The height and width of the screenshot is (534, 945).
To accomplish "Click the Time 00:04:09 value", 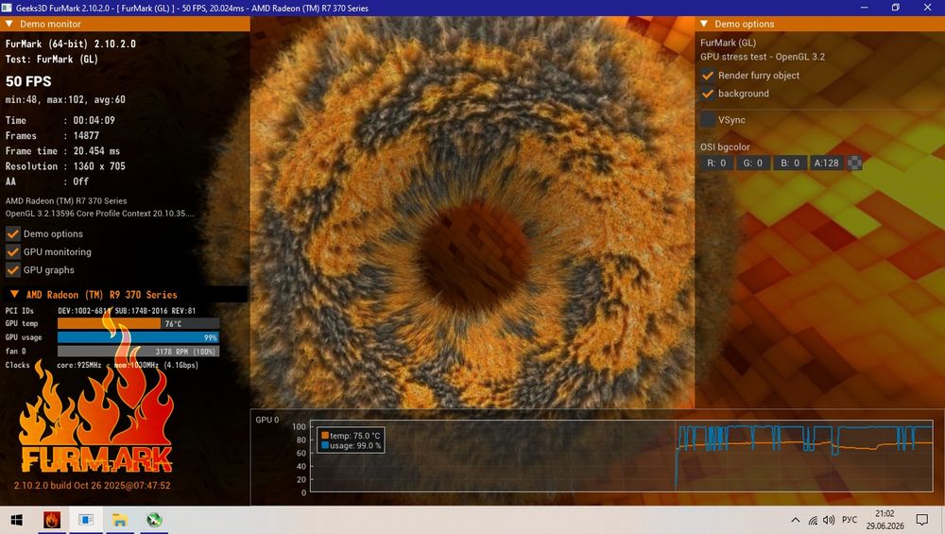I will (x=94, y=120).
